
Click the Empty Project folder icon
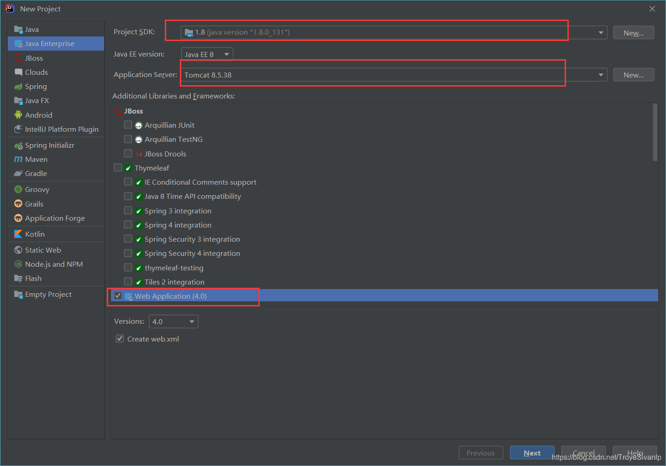coord(18,295)
